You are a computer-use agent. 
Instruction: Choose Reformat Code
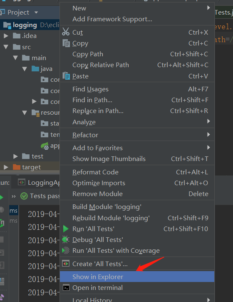(137, 172)
